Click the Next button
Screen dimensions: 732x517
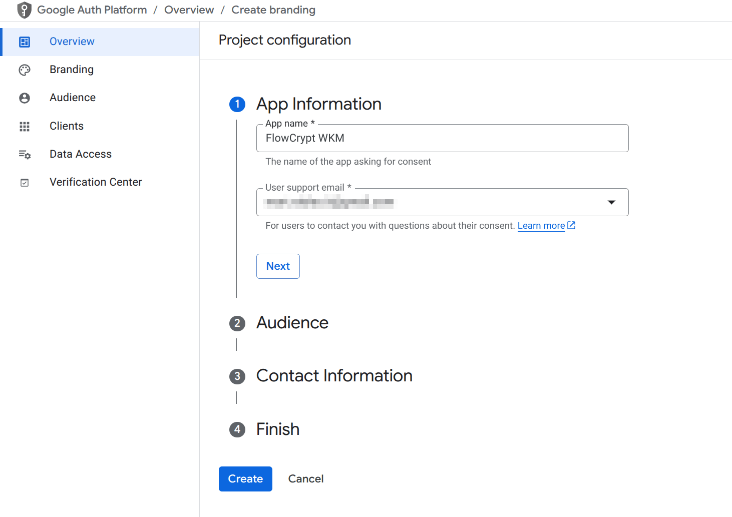[x=278, y=266]
